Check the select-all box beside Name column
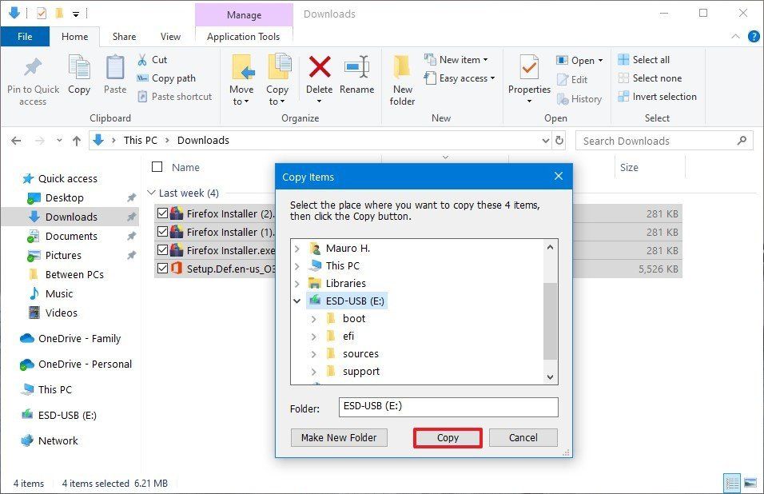Screen dimensions: 764x494 (157, 167)
